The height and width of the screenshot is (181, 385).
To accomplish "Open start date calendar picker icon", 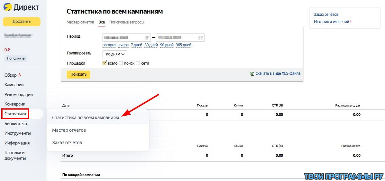I will pos(147,38).
